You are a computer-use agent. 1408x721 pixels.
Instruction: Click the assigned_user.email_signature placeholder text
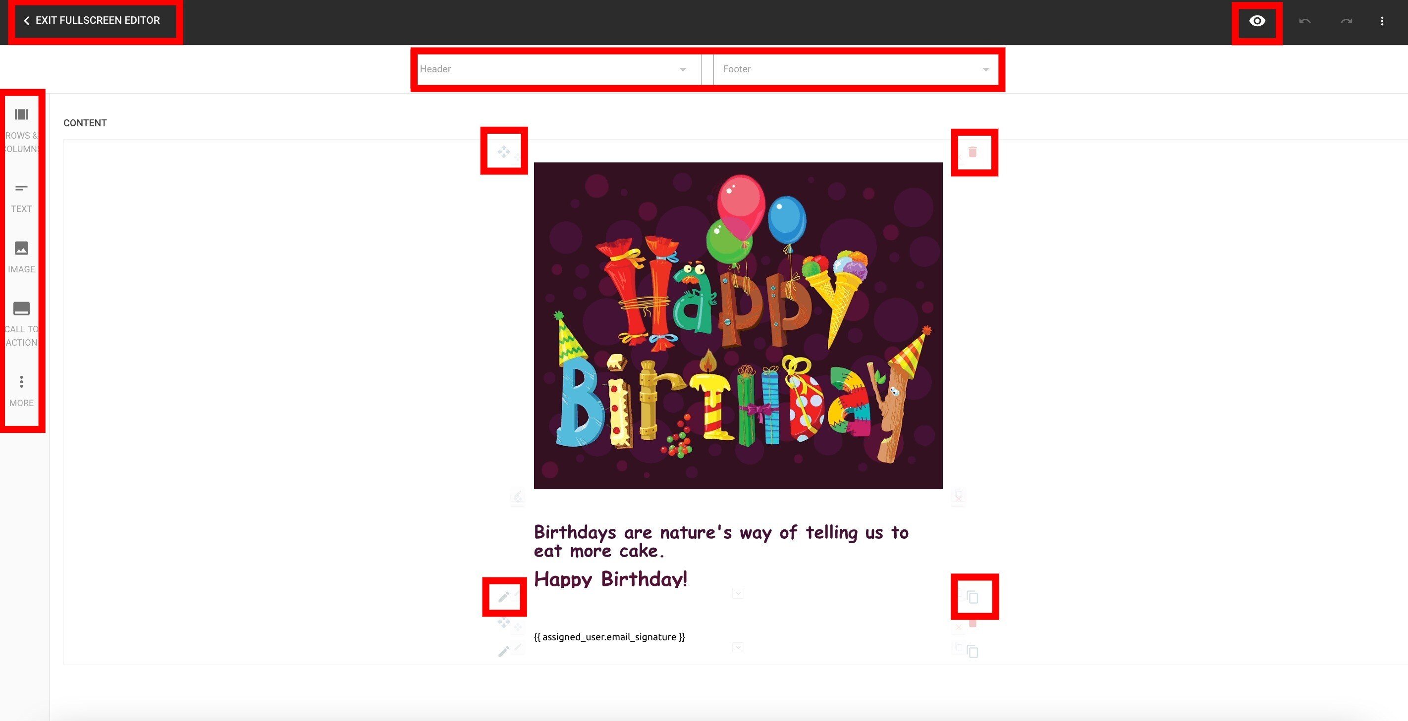click(609, 637)
